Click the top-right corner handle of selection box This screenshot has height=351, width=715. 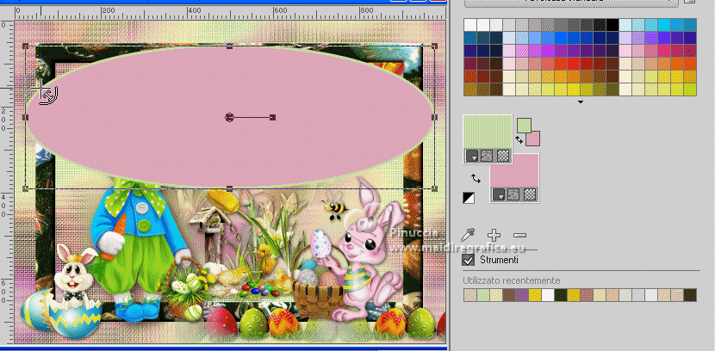click(x=434, y=46)
